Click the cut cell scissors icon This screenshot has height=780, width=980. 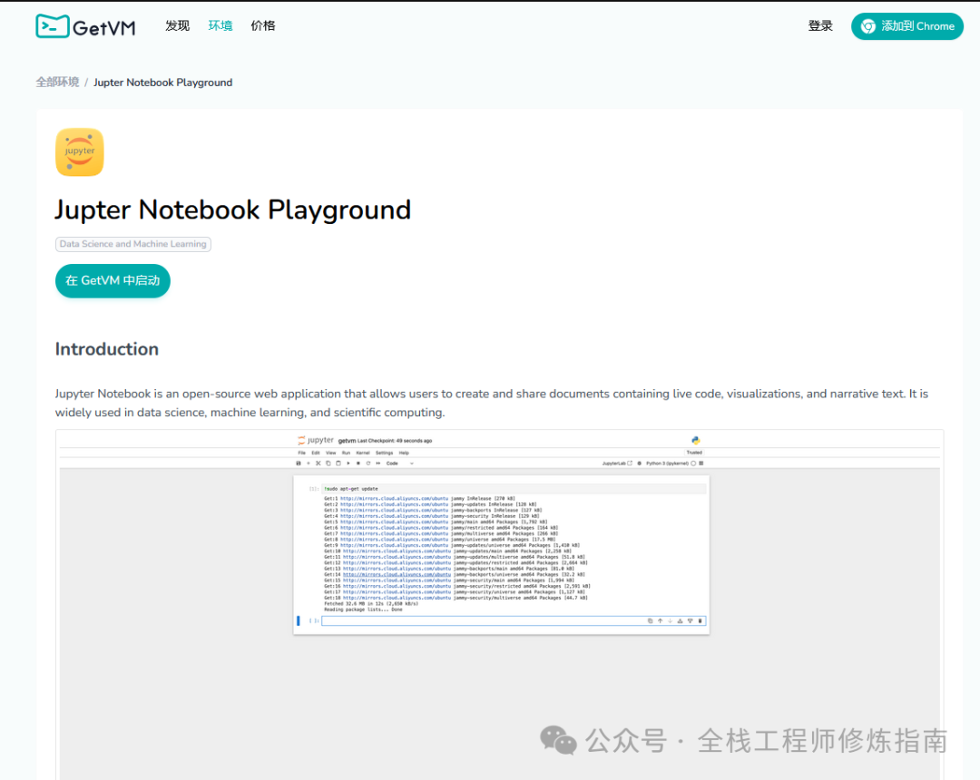click(318, 463)
